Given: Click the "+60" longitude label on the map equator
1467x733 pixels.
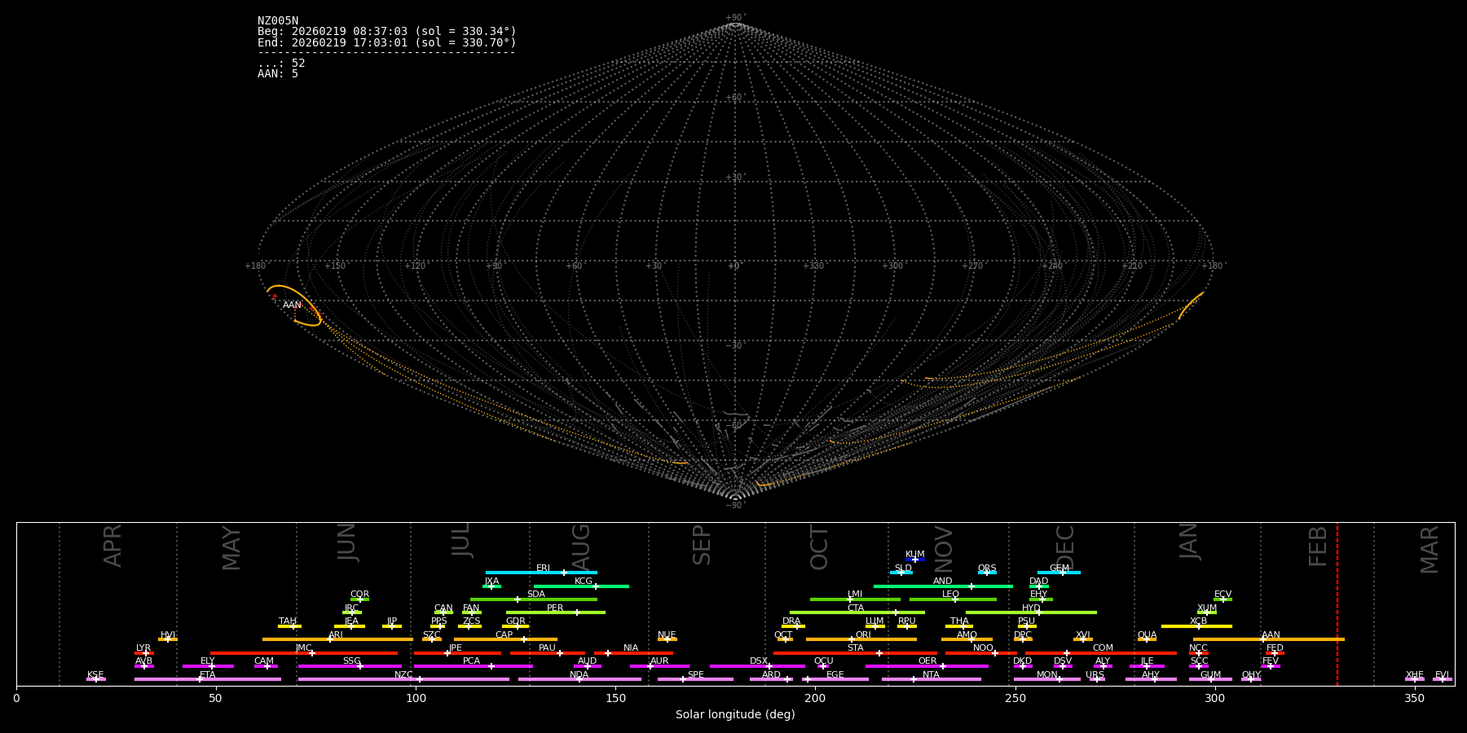Looking at the screenshot, I should point(574,266).
